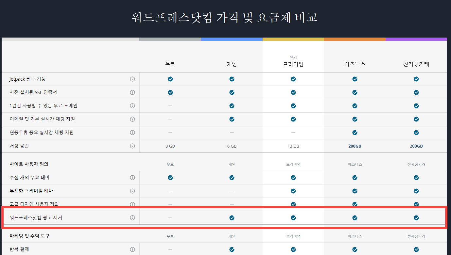Click 광고 제거 checkmark in 비즈니스 column
451x255 pixels.
[355, 218]
